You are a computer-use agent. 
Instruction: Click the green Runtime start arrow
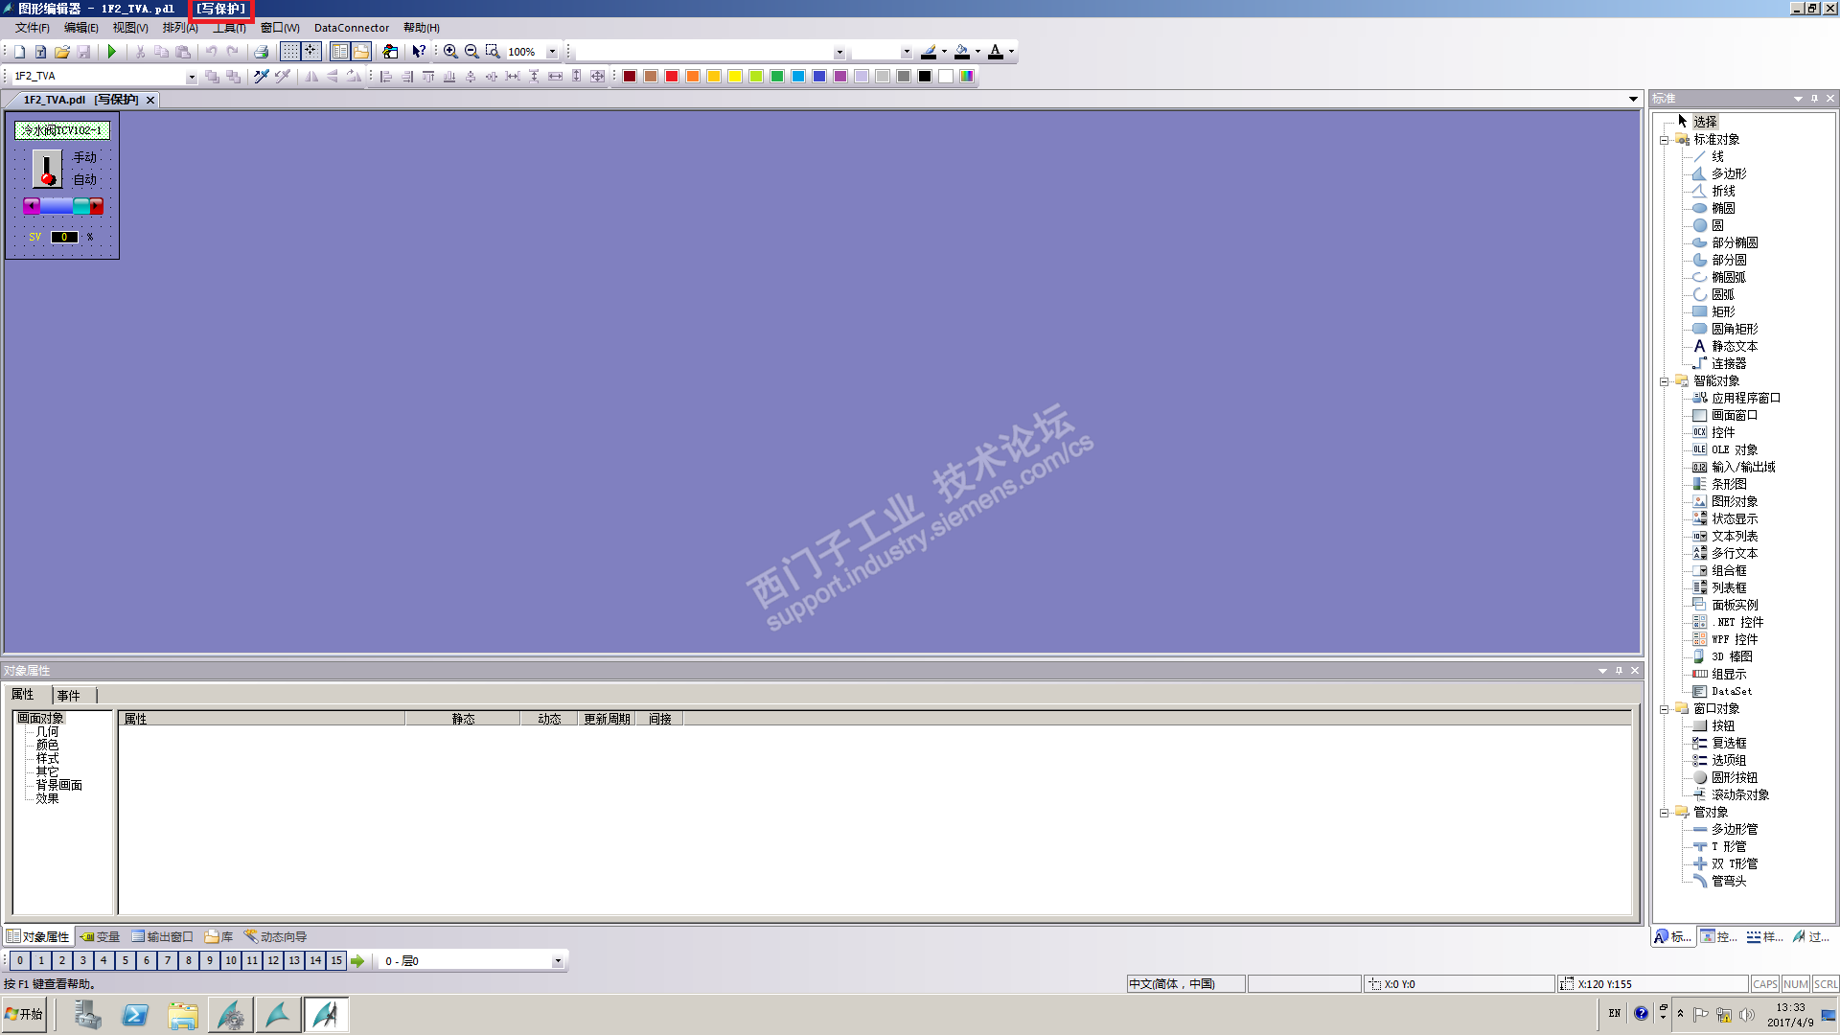tap(112, 52)
